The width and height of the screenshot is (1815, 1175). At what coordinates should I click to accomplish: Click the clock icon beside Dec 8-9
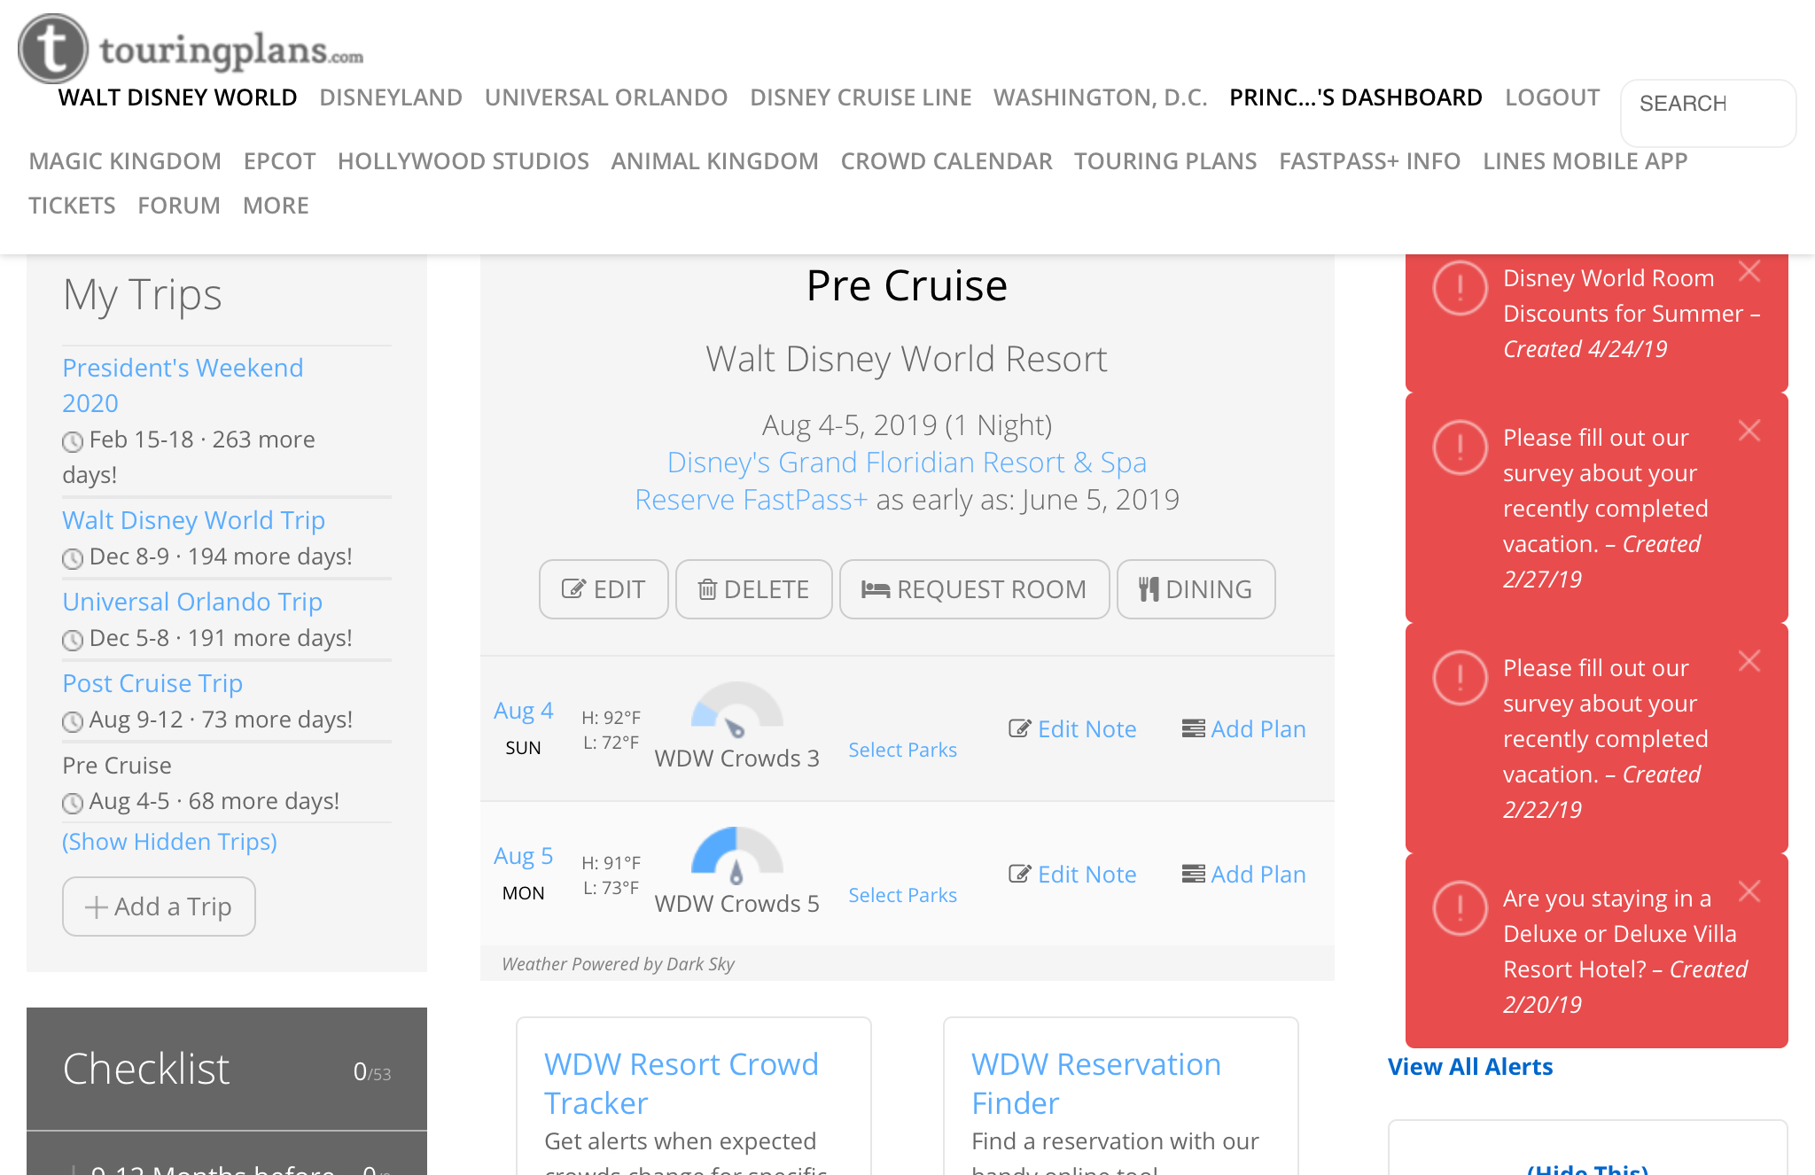coord(73,558)
